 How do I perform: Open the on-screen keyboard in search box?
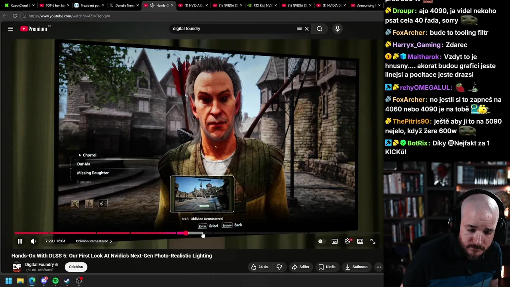[x=299, y=29]
